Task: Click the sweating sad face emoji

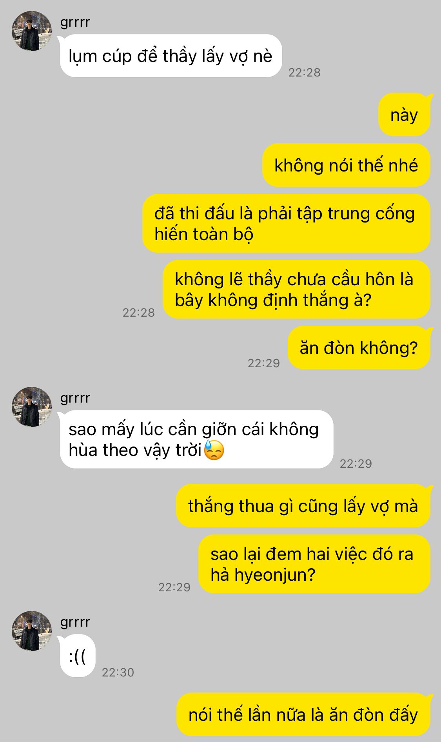Action: [214, 450]
